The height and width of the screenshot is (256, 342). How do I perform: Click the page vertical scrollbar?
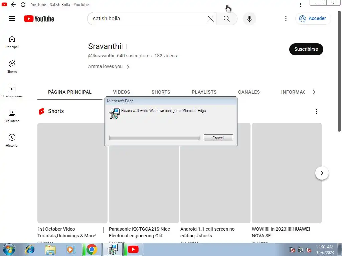(339, 71)
